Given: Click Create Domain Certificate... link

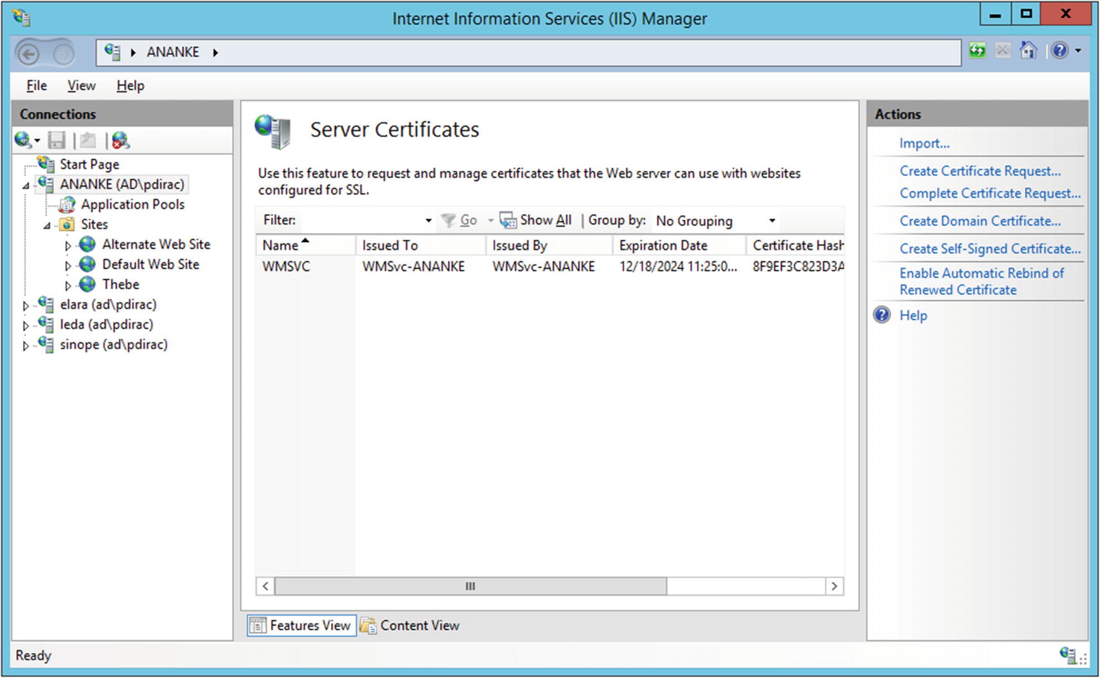Looking at the screenshot, I should click(980, 221).
